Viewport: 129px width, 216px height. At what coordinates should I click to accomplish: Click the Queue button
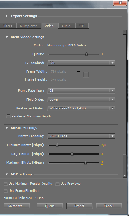tap(50, 206)
